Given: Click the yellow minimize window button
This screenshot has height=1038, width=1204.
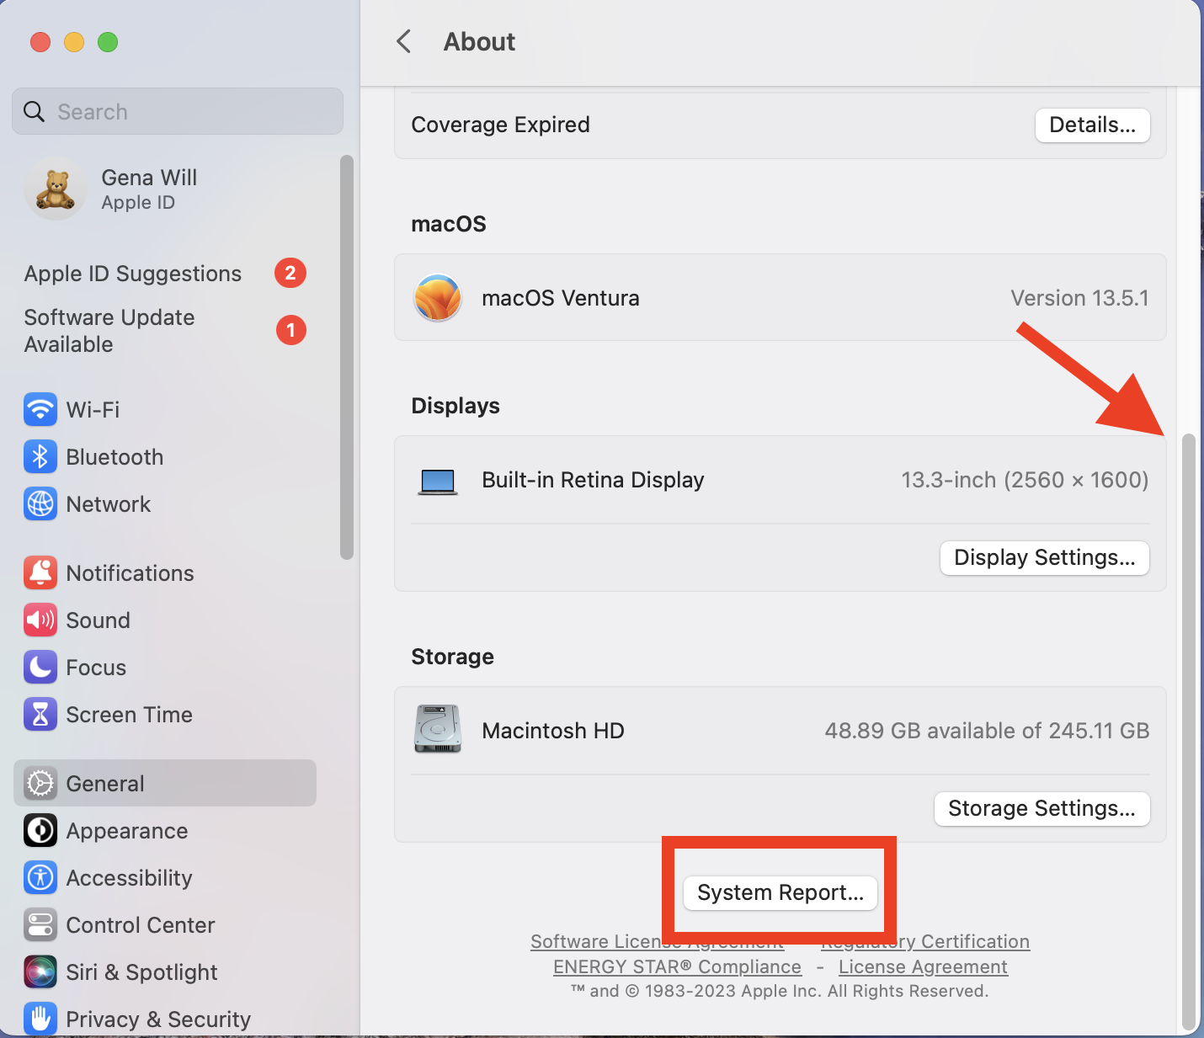Looking at the screenshot, I should pyautogui.click(x=74, y=42).
